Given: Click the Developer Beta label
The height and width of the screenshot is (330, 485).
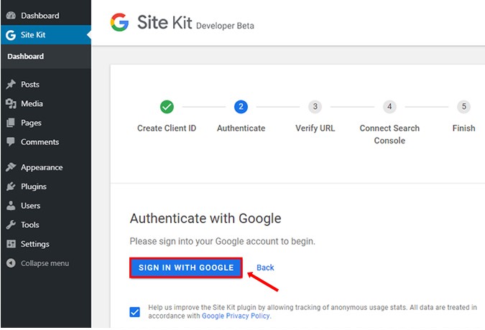Looking at the screenshot, I should pos(225,26).
